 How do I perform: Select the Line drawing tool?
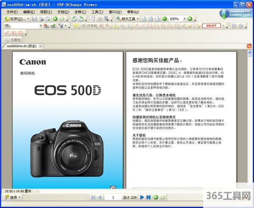[143, 26]
